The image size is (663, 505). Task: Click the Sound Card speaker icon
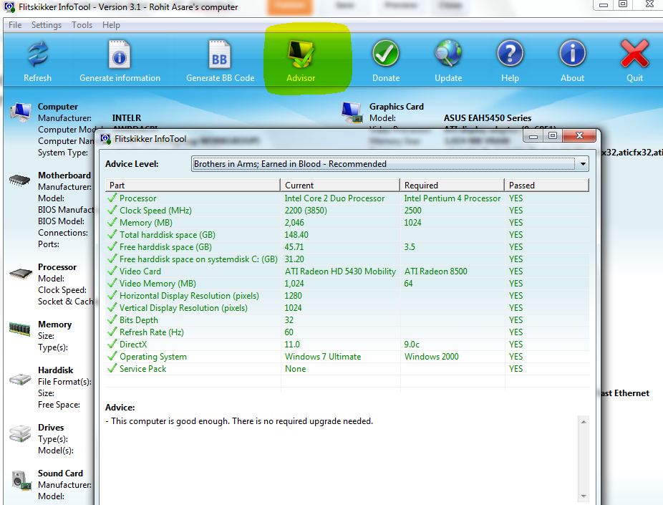(21, 481)
